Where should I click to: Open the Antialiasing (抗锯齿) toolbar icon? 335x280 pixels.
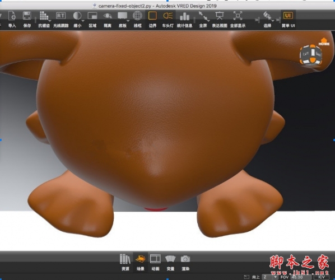pyautogui.click(x=44, y=16)
